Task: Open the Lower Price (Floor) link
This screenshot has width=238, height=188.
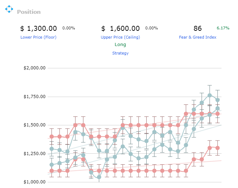Action: coord(38,37)
